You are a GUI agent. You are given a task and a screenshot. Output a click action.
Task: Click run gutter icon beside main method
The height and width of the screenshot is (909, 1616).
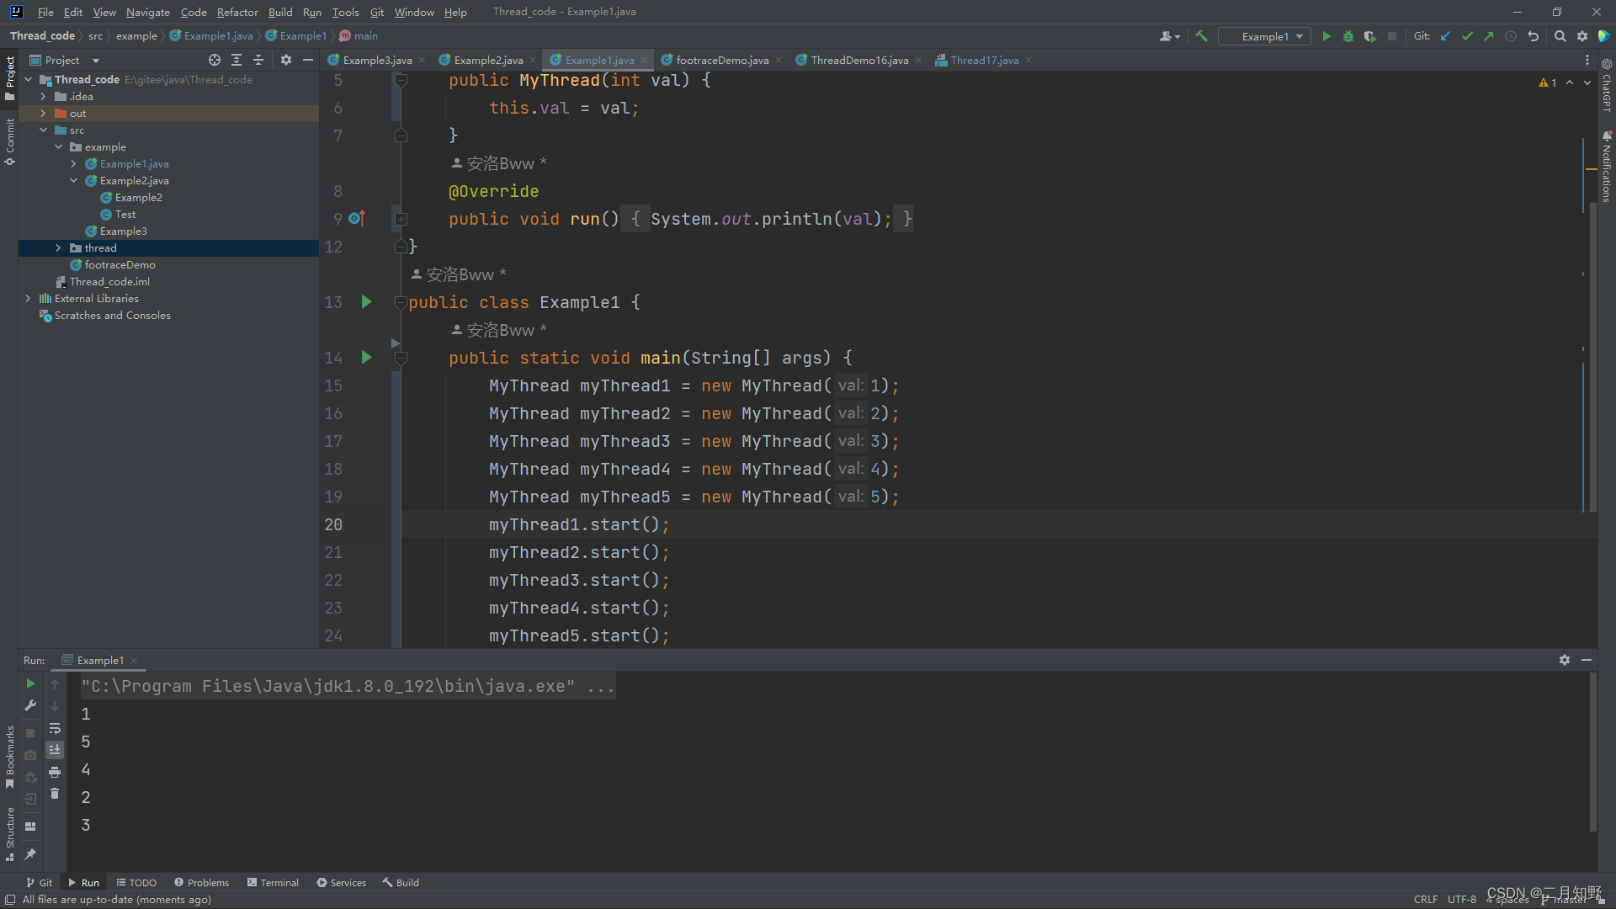click(366, 357)
